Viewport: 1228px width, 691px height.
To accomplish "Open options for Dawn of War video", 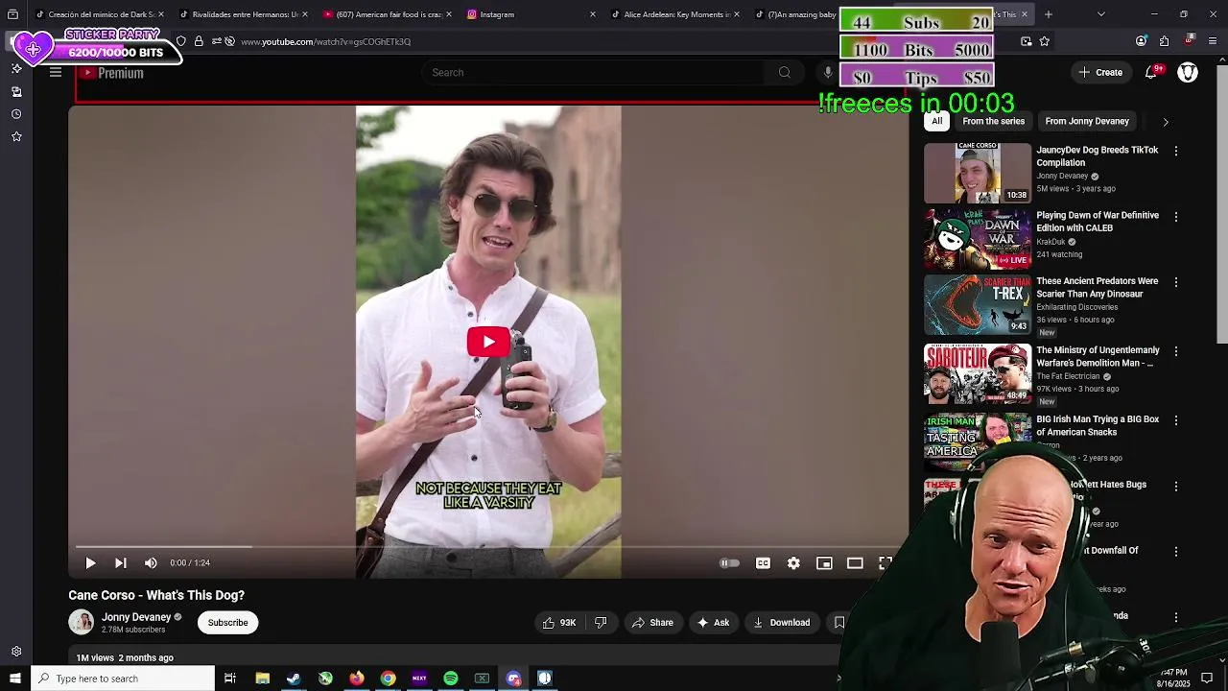I will (x=1176, y=217).
